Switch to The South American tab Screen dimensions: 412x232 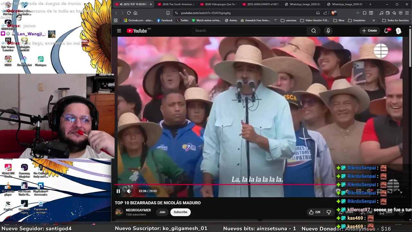175,4
